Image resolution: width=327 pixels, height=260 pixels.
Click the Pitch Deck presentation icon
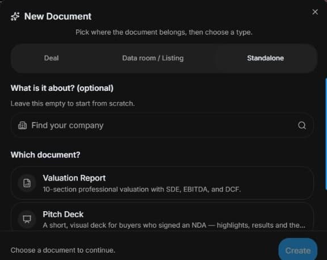point(27,219)
